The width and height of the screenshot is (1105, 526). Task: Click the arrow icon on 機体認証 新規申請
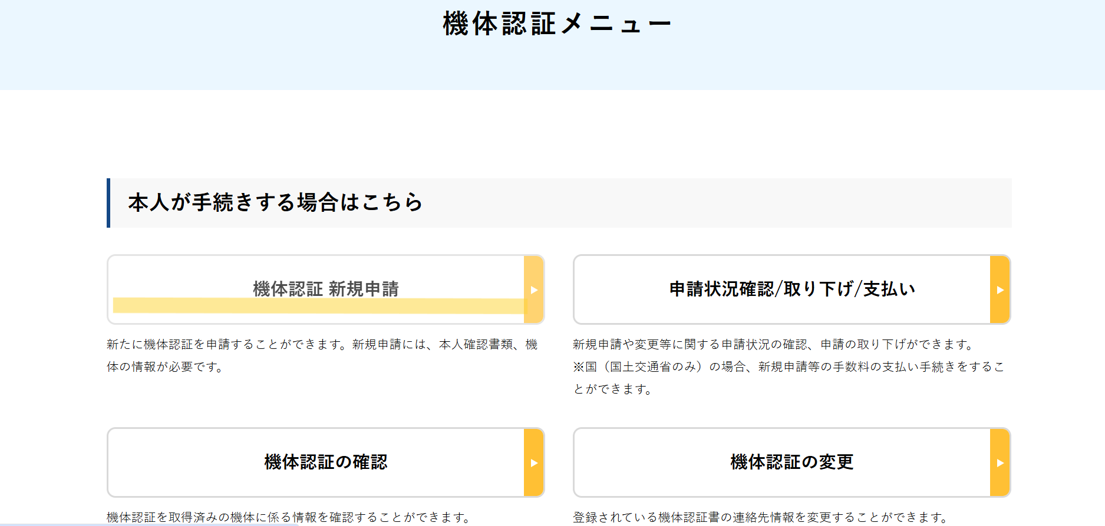pos(533,289)
